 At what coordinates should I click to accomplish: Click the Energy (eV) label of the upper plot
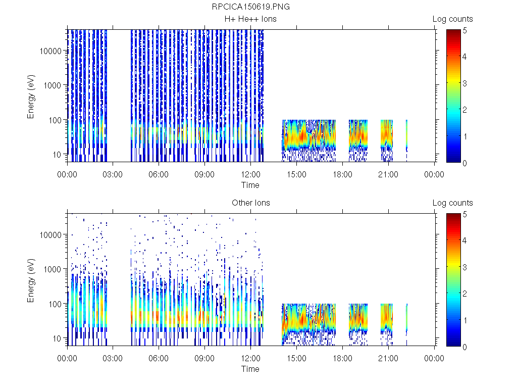coord(31,96)
